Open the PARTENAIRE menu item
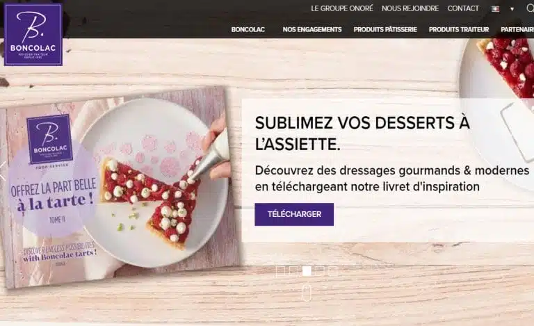Screen dimensions: 534x326 pos(517,30)
